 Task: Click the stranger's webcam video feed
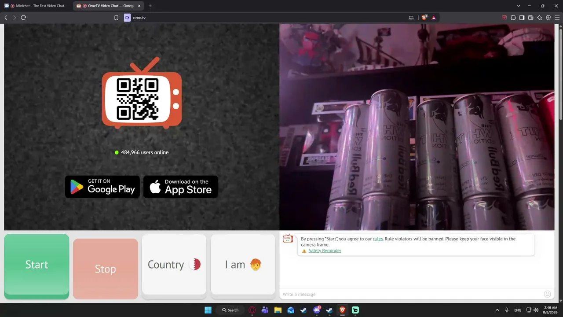click(x=417, y=127)
